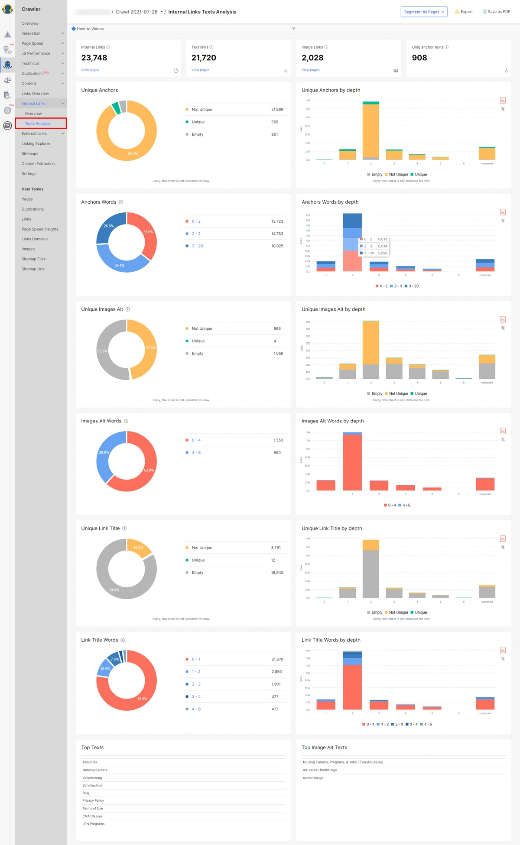Click the SEO lightbulb gear icon
This screenshot has width=520, height=845.
click(7, 50)
